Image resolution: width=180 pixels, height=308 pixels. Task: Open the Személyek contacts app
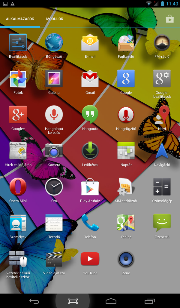[18, 223]
